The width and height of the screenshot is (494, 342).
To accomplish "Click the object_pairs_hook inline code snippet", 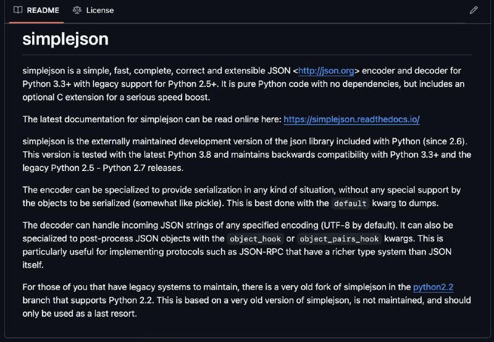I will (x=339, y=239).
